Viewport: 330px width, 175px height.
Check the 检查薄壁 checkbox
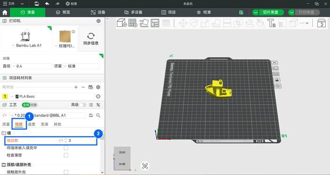[x=66, y=155]
